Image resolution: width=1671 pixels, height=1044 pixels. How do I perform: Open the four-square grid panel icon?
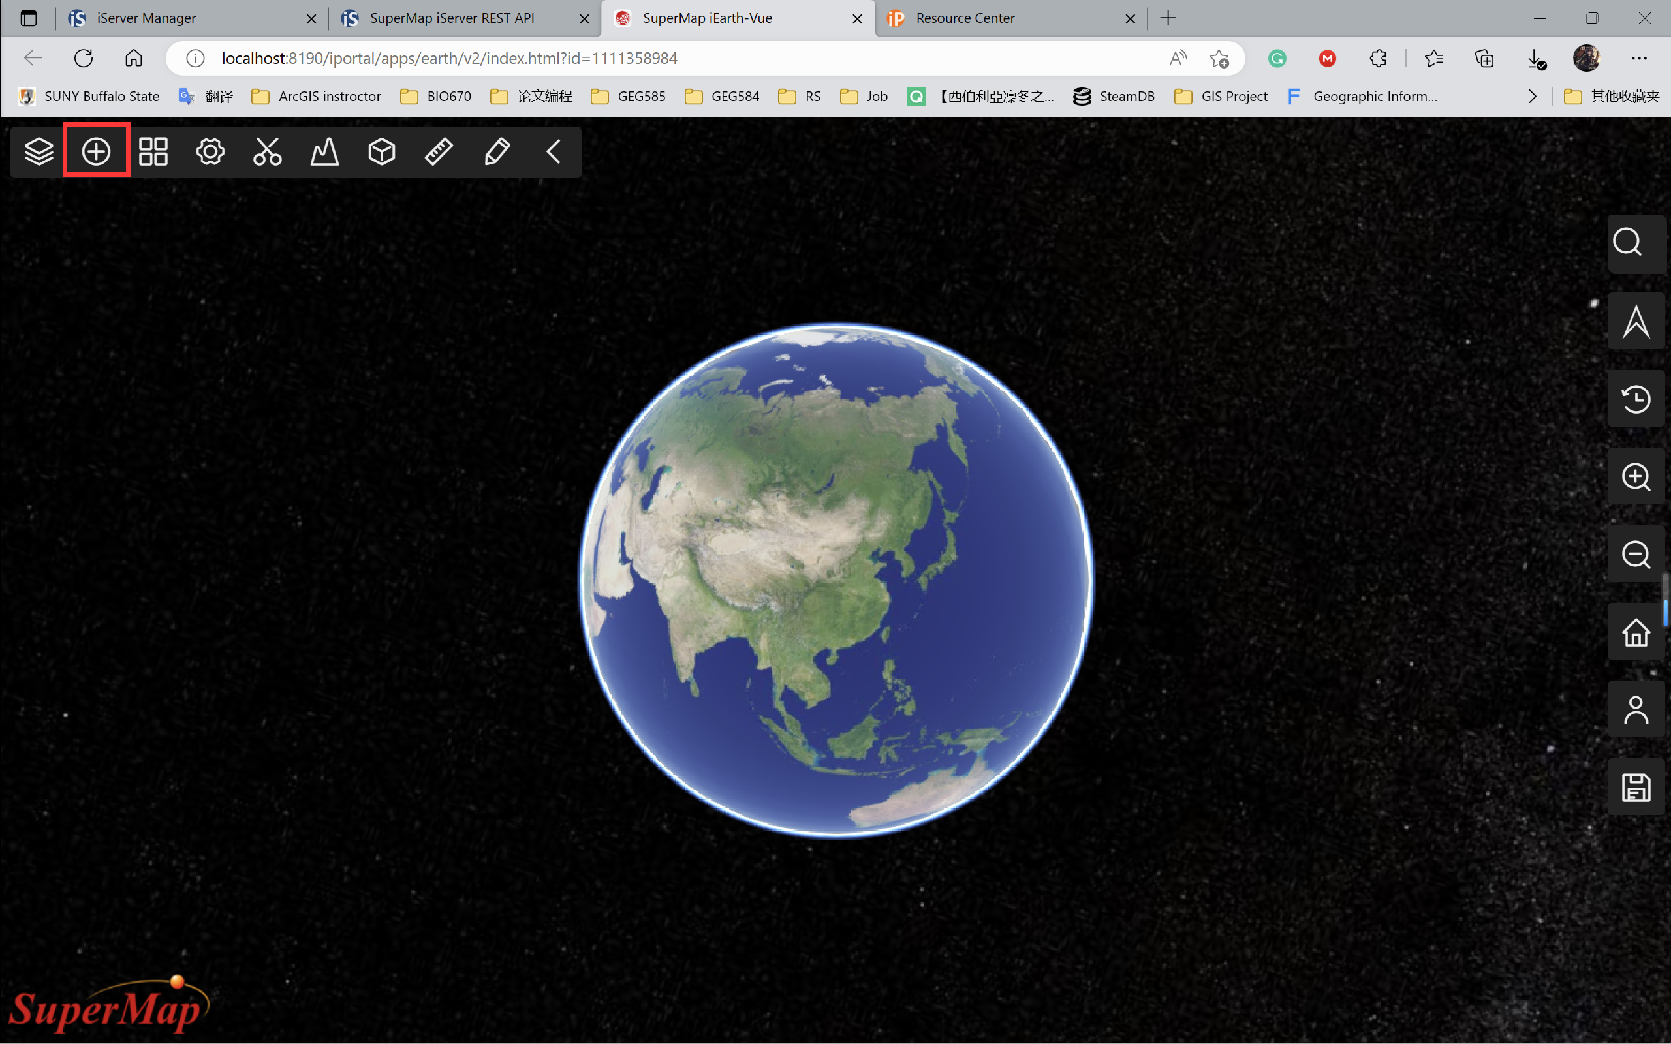tap(153, 151)
